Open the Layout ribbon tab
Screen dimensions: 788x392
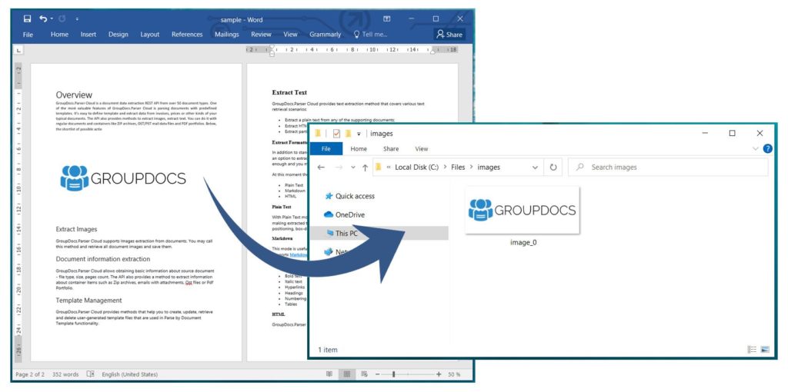pos(150,35)
